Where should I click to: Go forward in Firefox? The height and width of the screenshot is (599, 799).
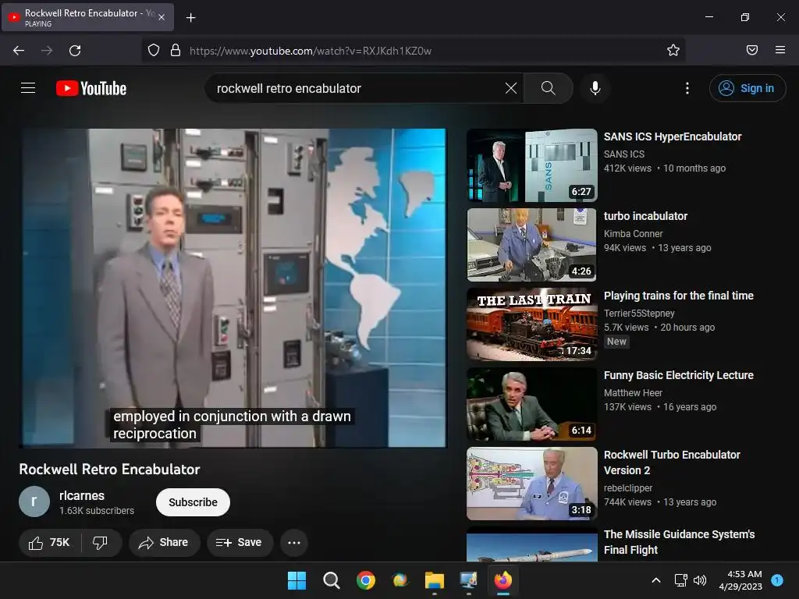coord(47,51)
